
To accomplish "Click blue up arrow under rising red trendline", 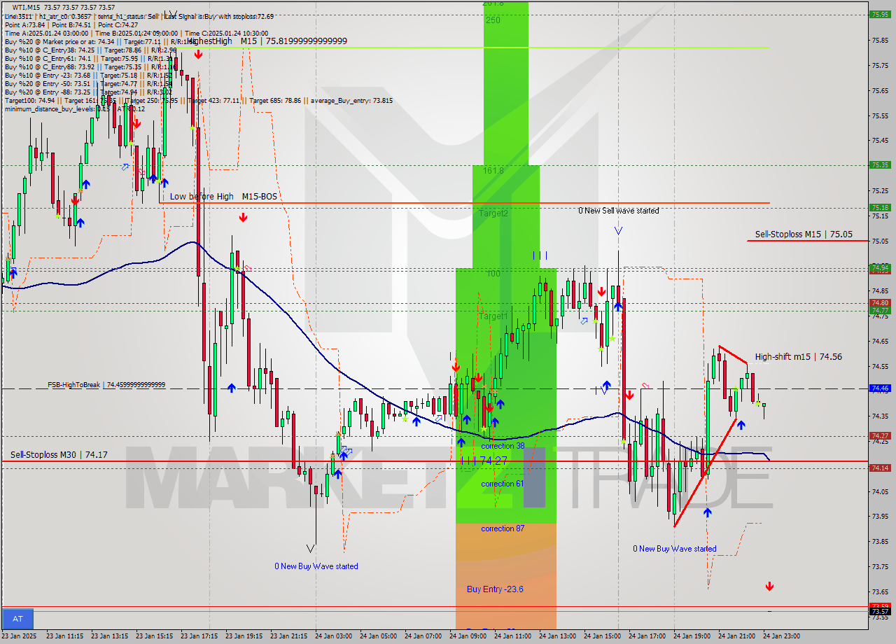I will pos(708,512).
